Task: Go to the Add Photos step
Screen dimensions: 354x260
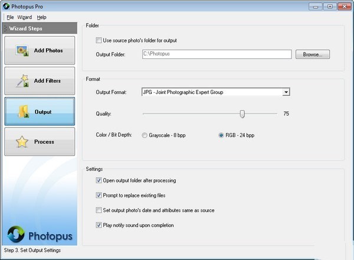Action: (40, 50)
